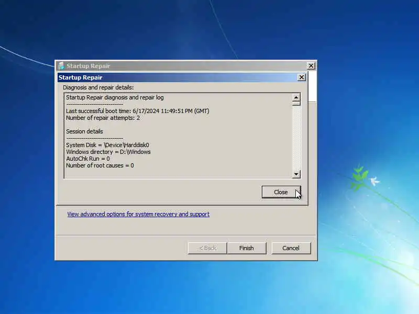This screenshot has height=314, width=419.
Task: Select 'Last successful boot time' line
Action: point(138,111)
